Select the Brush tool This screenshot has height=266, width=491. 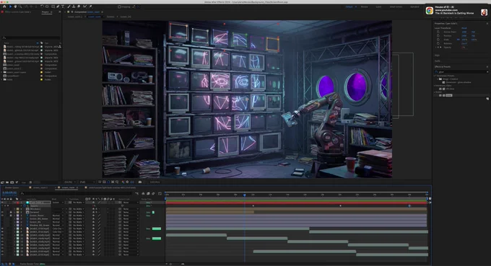69,6
